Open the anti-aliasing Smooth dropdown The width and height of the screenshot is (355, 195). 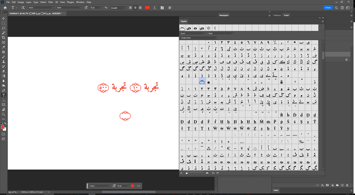(118, 8)
